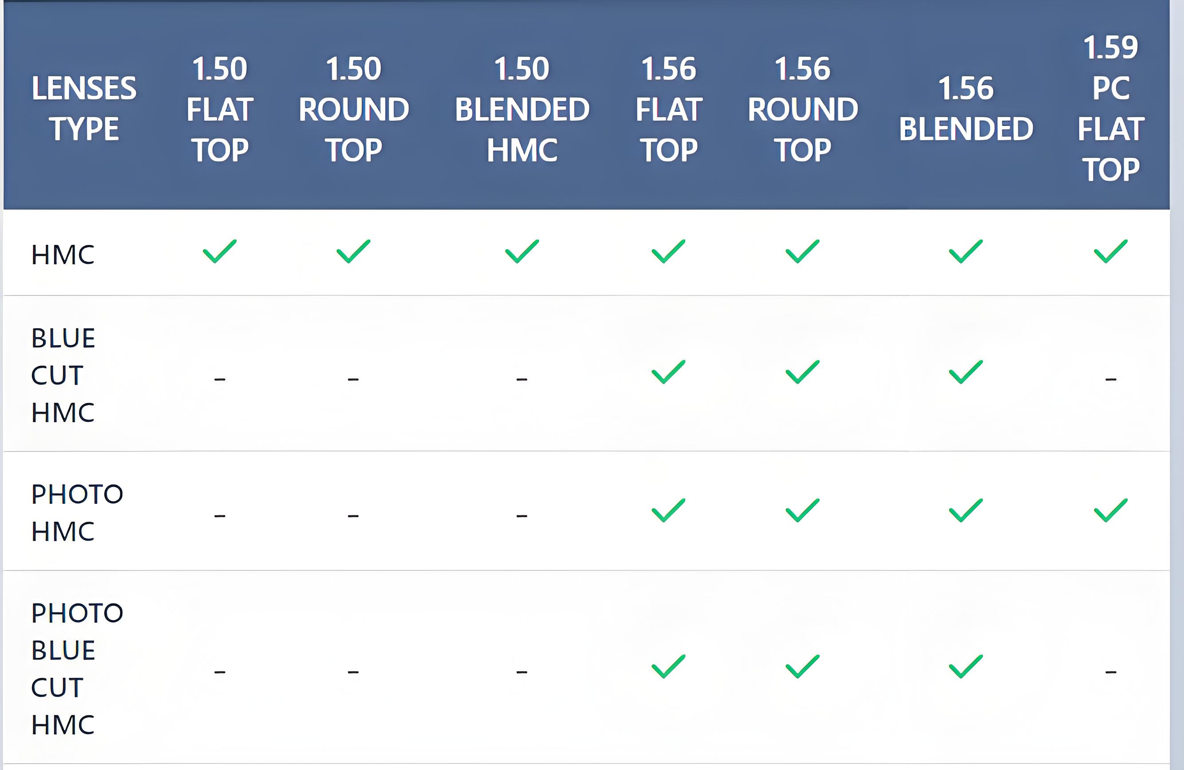Click the "Photo HMC" row label

tap(77, 512)
